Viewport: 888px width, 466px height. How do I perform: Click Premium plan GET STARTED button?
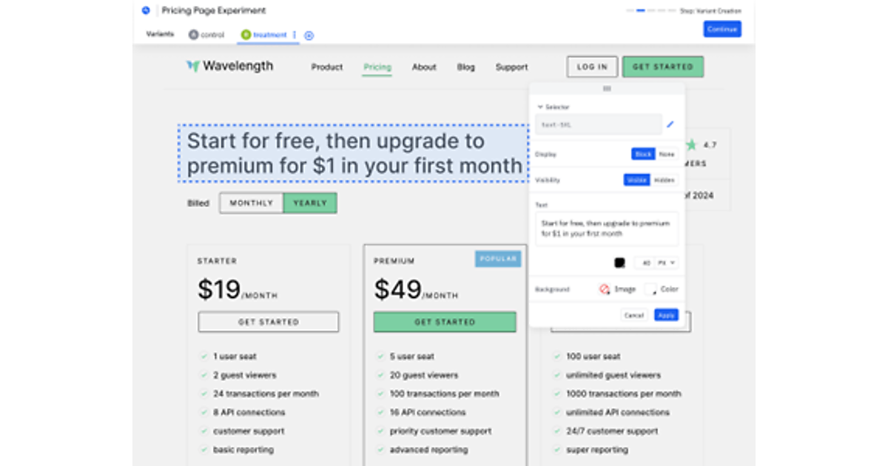[445, 322]
